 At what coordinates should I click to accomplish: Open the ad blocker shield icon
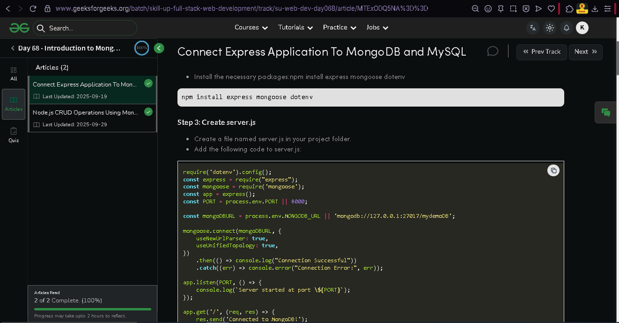(526, 9)
